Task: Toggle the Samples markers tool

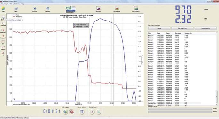Action: click(x=3, y=48)
